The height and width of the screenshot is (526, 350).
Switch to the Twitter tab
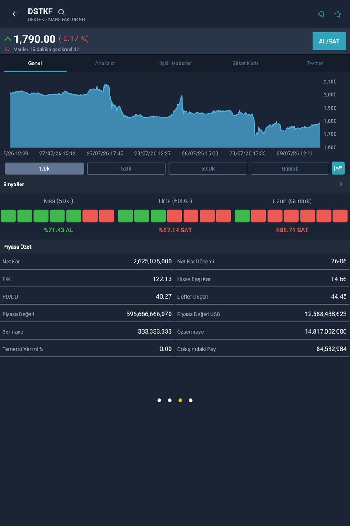click(x=315, y=63)
